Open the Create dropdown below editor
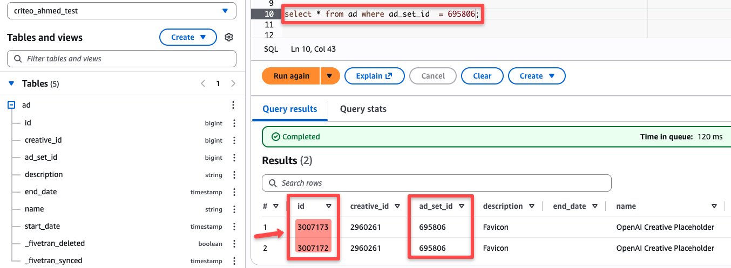This screenshot has width=731, height=268. [x=537, y=76]
